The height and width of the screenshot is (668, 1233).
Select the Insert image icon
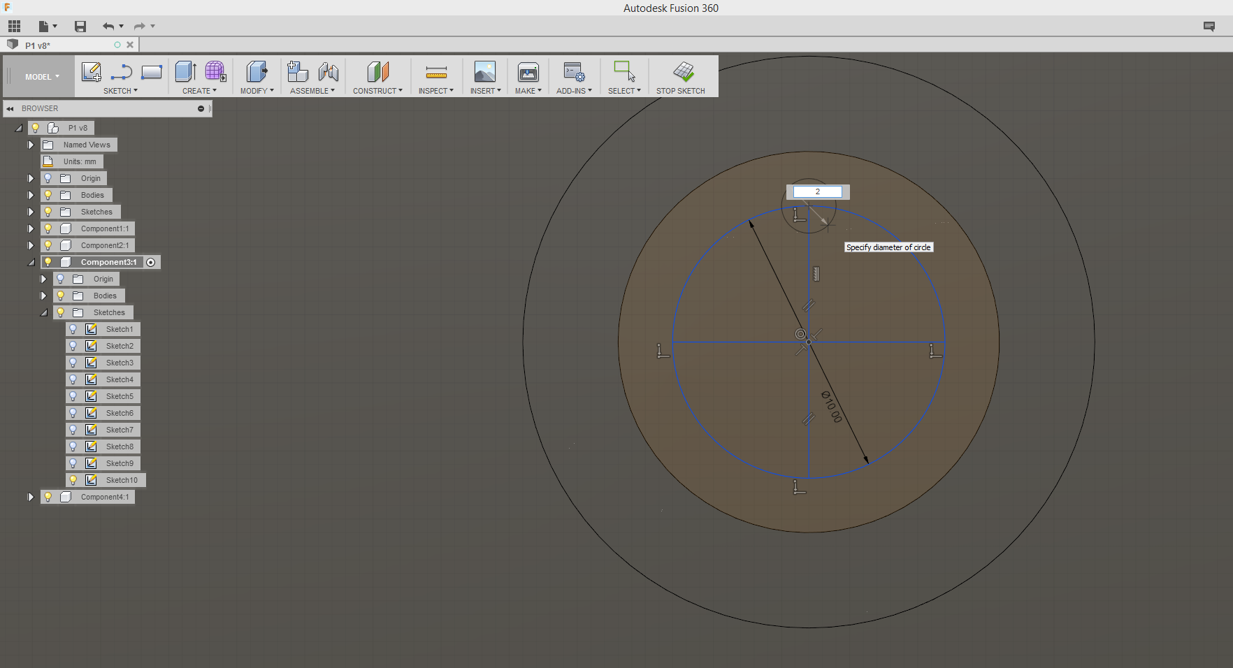pyautogui.click(x=485, y=71)
